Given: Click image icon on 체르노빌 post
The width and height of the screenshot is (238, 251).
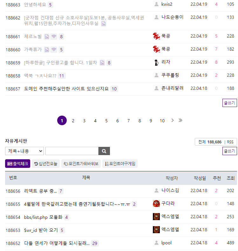Looking at the screenshot, I should coord(47,37).
